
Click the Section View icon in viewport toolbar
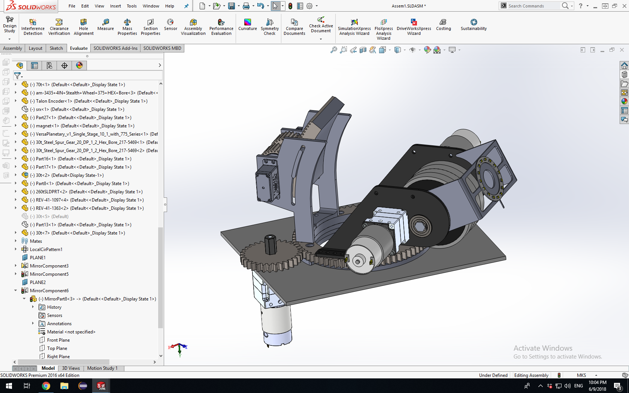pyautogui.click(x=363, y=50)
